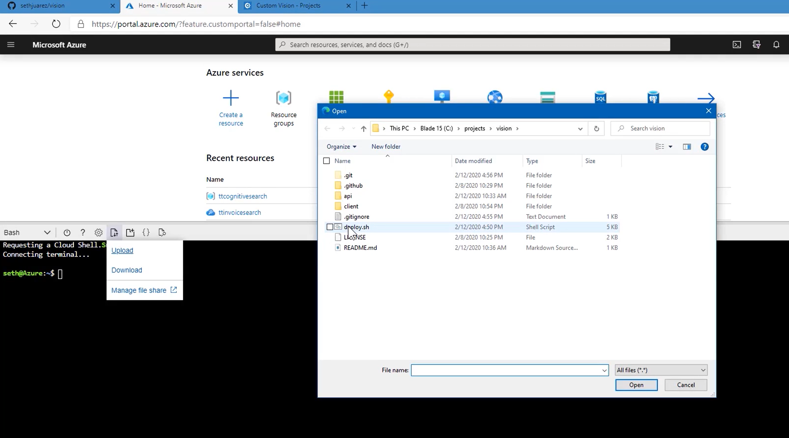Click the Open button in file dialog
This screenshot has width=789, height=438.
pyautogui.click(x=636, y=385)
